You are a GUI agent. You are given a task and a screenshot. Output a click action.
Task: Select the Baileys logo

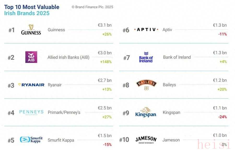point(146,85)
